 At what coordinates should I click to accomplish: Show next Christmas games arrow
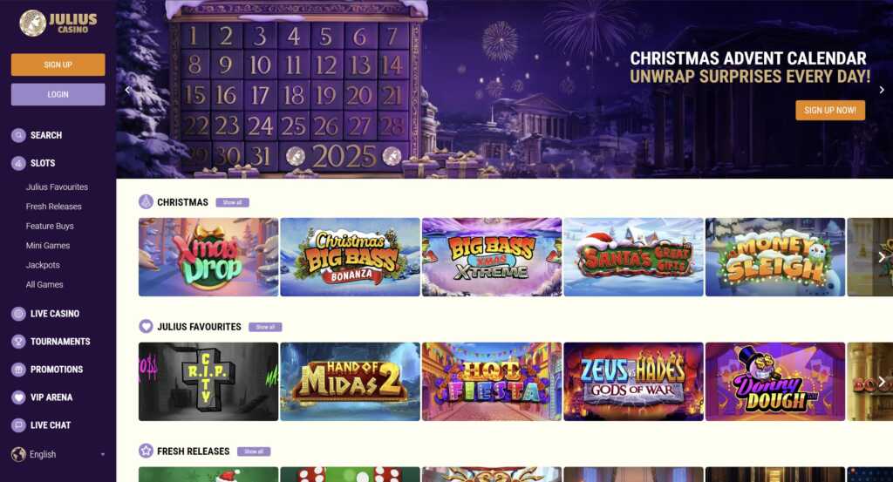tap(882, 257)
